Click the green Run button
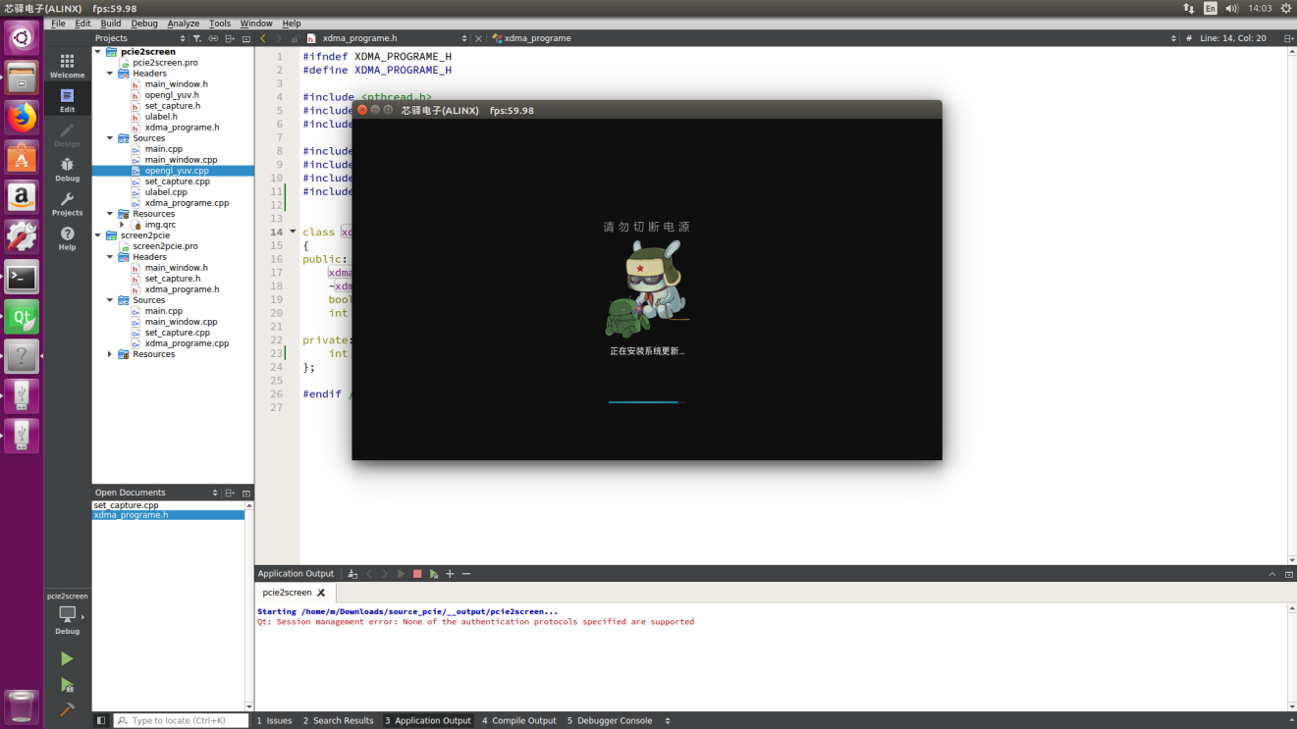 (67, 658)
